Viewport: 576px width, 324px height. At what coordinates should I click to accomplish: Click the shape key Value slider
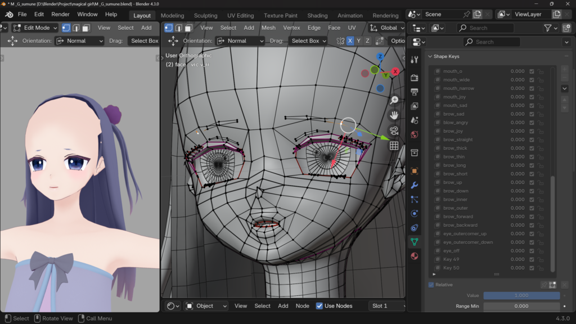[x=521, y=295]
